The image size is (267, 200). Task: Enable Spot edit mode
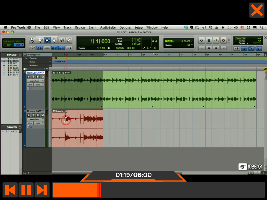(x=19, y=42)
